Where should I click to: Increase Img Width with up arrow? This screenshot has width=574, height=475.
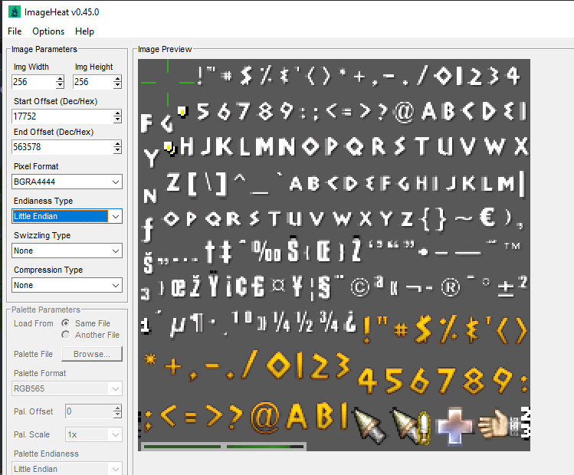tap(60, 78)
